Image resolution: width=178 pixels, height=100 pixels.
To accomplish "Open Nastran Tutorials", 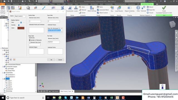I will (x=144, y=9).
